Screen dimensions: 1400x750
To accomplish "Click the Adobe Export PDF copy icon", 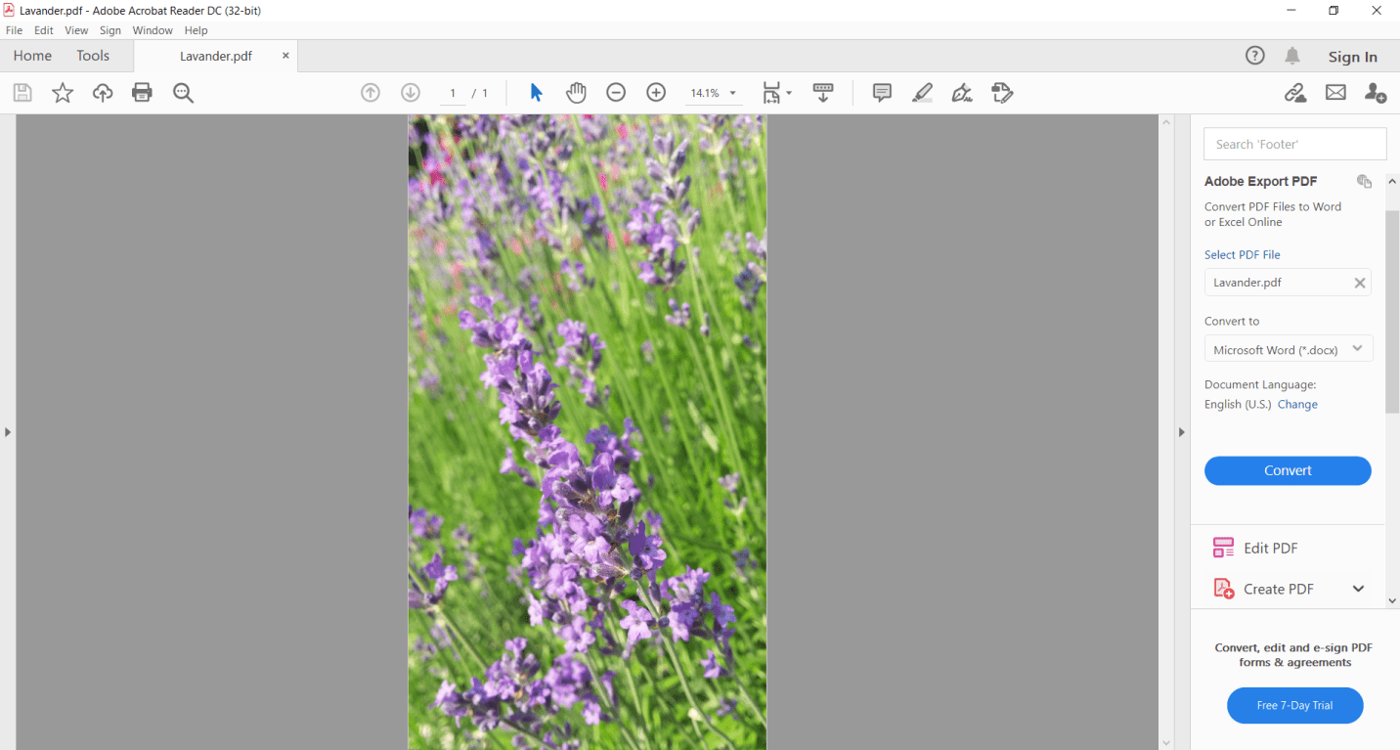I will (1365, 181).
